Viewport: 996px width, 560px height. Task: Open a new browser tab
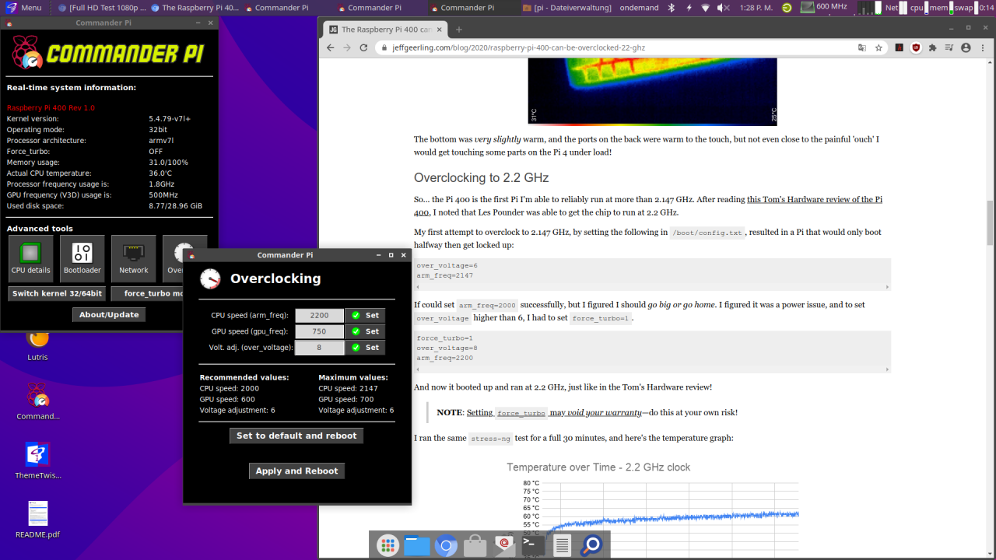pos(459,30)
